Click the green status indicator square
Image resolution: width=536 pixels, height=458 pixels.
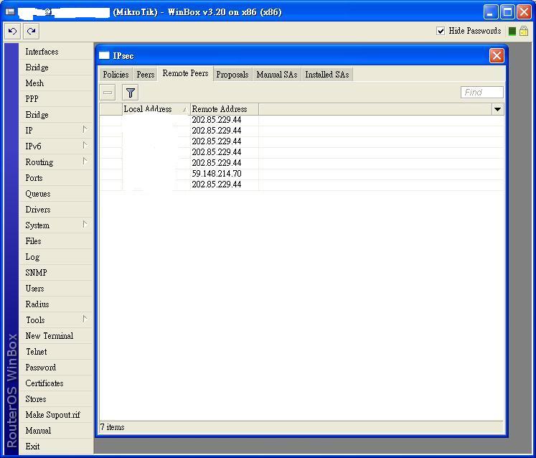pos(512,32)
